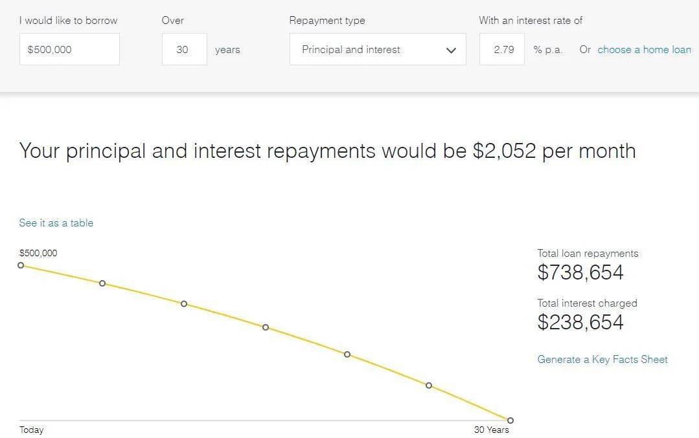699x438 pixels.
Task: Click the See it as a table link
Action: 56,223
